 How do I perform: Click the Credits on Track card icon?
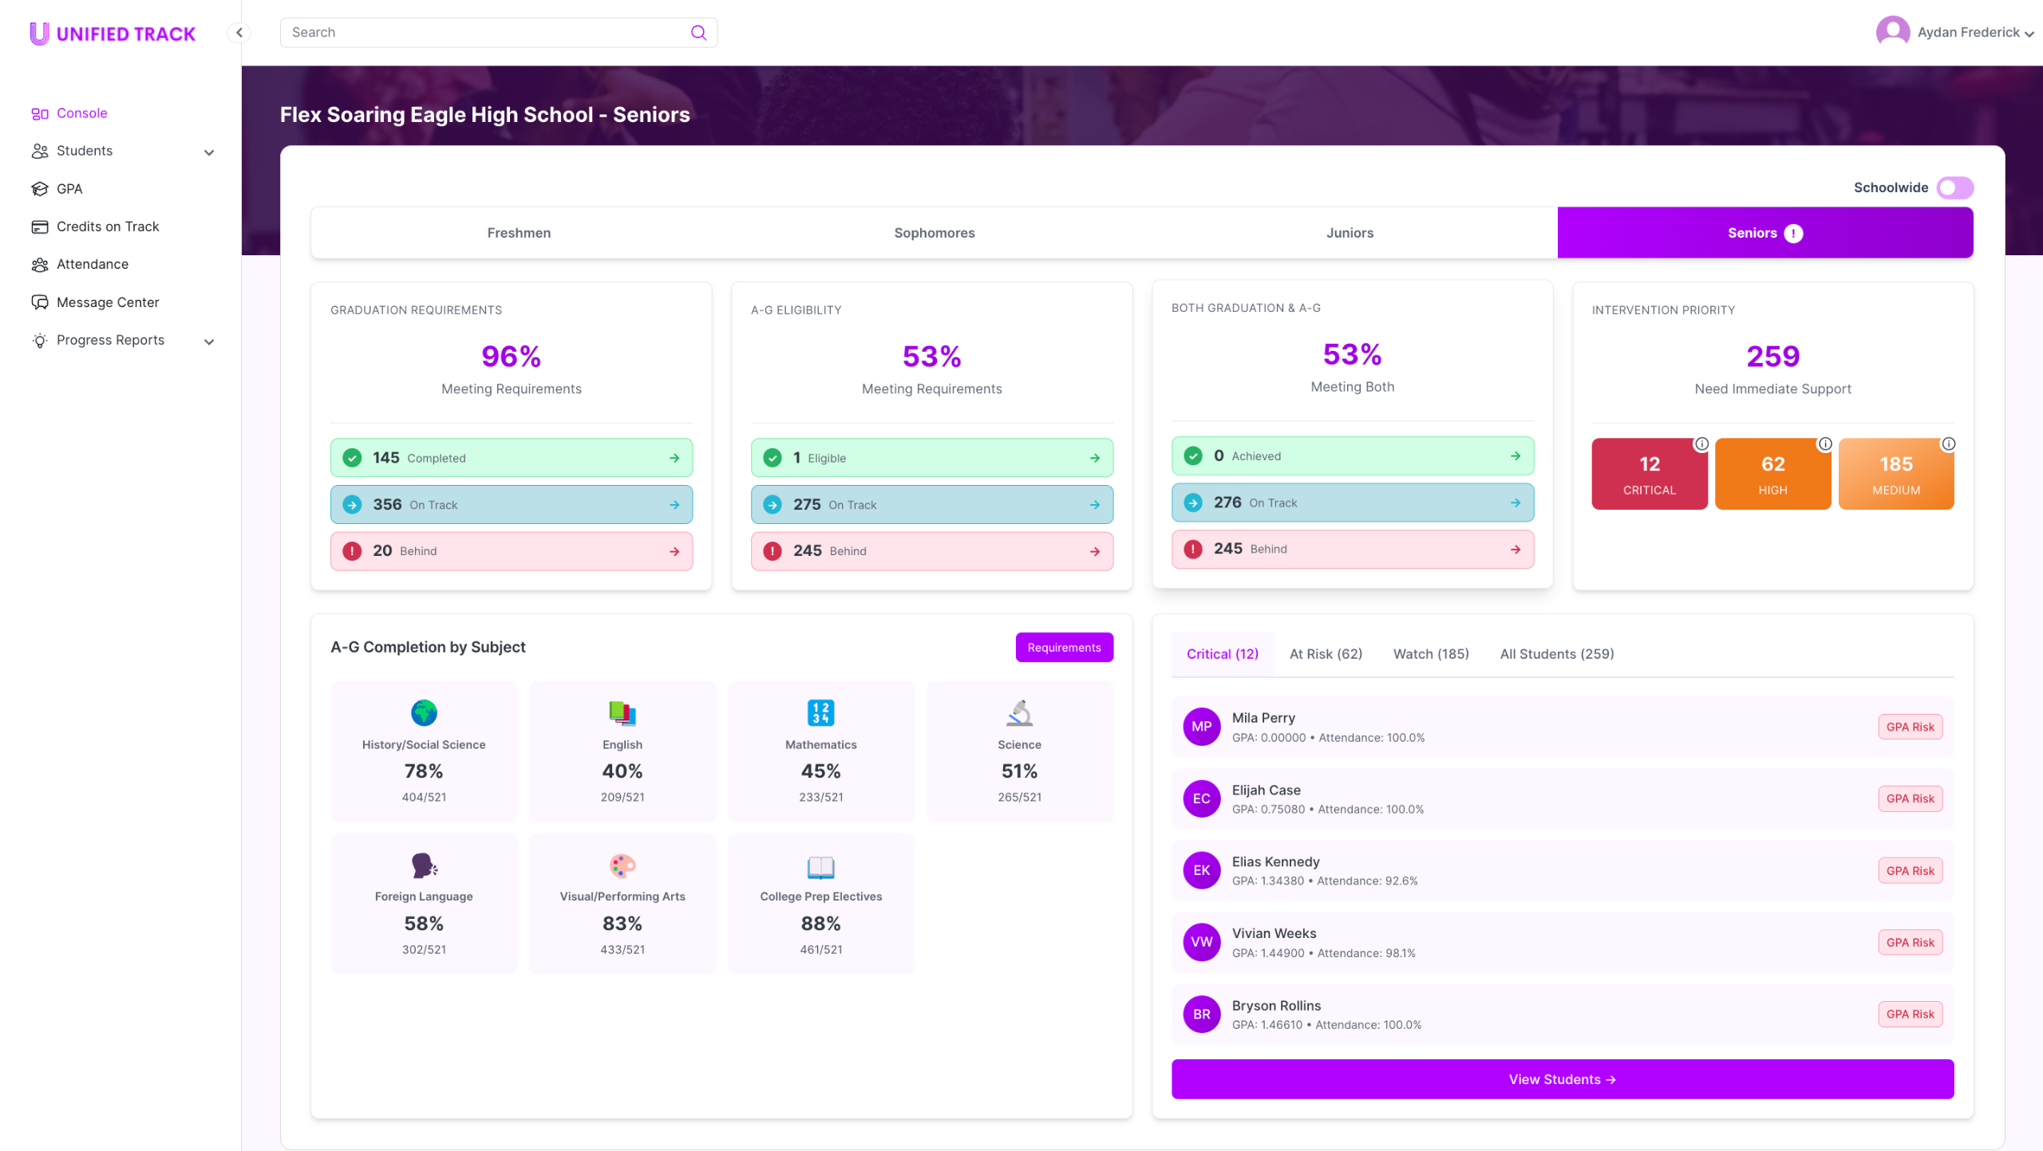pos(40,227)
